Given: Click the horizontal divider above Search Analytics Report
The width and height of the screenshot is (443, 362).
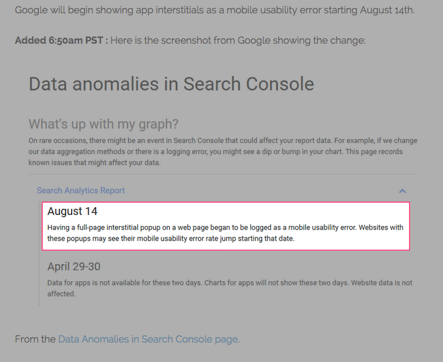Looking at the screenshot, I should (223, 174).
